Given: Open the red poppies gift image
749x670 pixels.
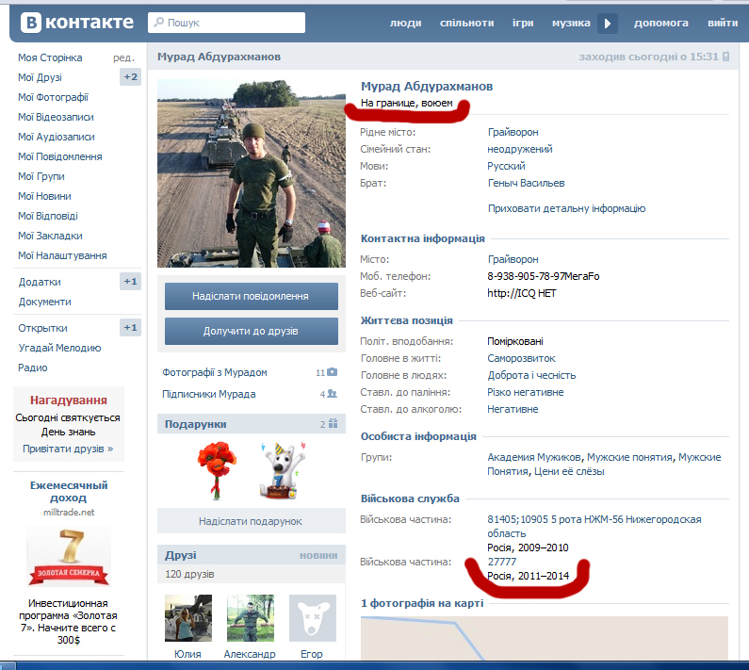Looking at the screenshot, I should pyautogui.click(x=212, y=469).
